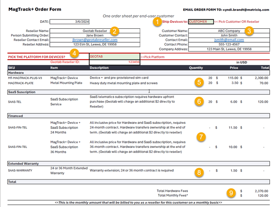Click the SKU cell SAAS-TEL
This screenshot has width=277, height=207.
coord(14,102)
